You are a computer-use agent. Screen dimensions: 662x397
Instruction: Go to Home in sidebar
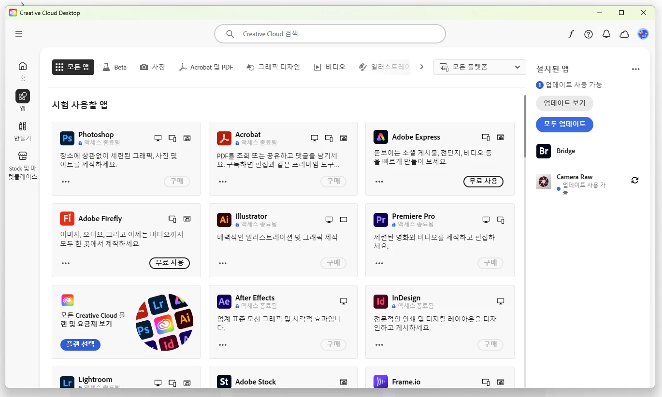pyautogui.click(x=23, y=71)
